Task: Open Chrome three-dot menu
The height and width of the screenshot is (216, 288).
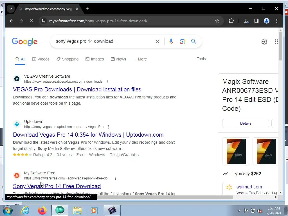Action: (277, 21)
